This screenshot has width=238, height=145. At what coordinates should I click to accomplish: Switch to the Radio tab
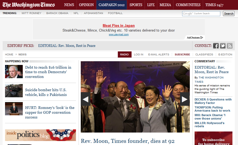(x=124, y=54)
